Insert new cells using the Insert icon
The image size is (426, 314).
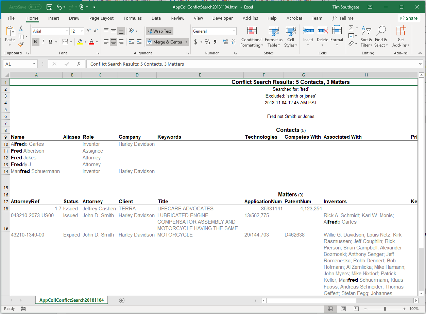click(308, 36)
